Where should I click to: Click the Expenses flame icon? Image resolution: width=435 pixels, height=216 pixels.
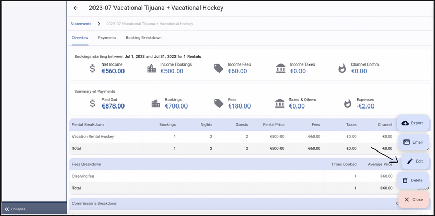coord(347,103)
